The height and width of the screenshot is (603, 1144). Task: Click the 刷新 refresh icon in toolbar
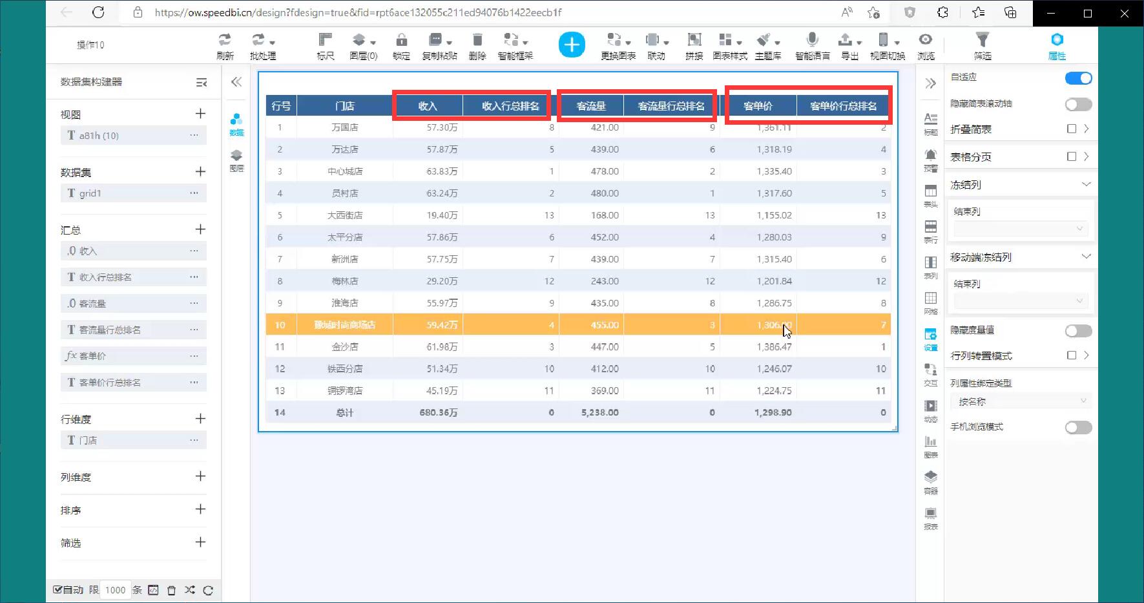pyautogui.click(x=225, y=40)
